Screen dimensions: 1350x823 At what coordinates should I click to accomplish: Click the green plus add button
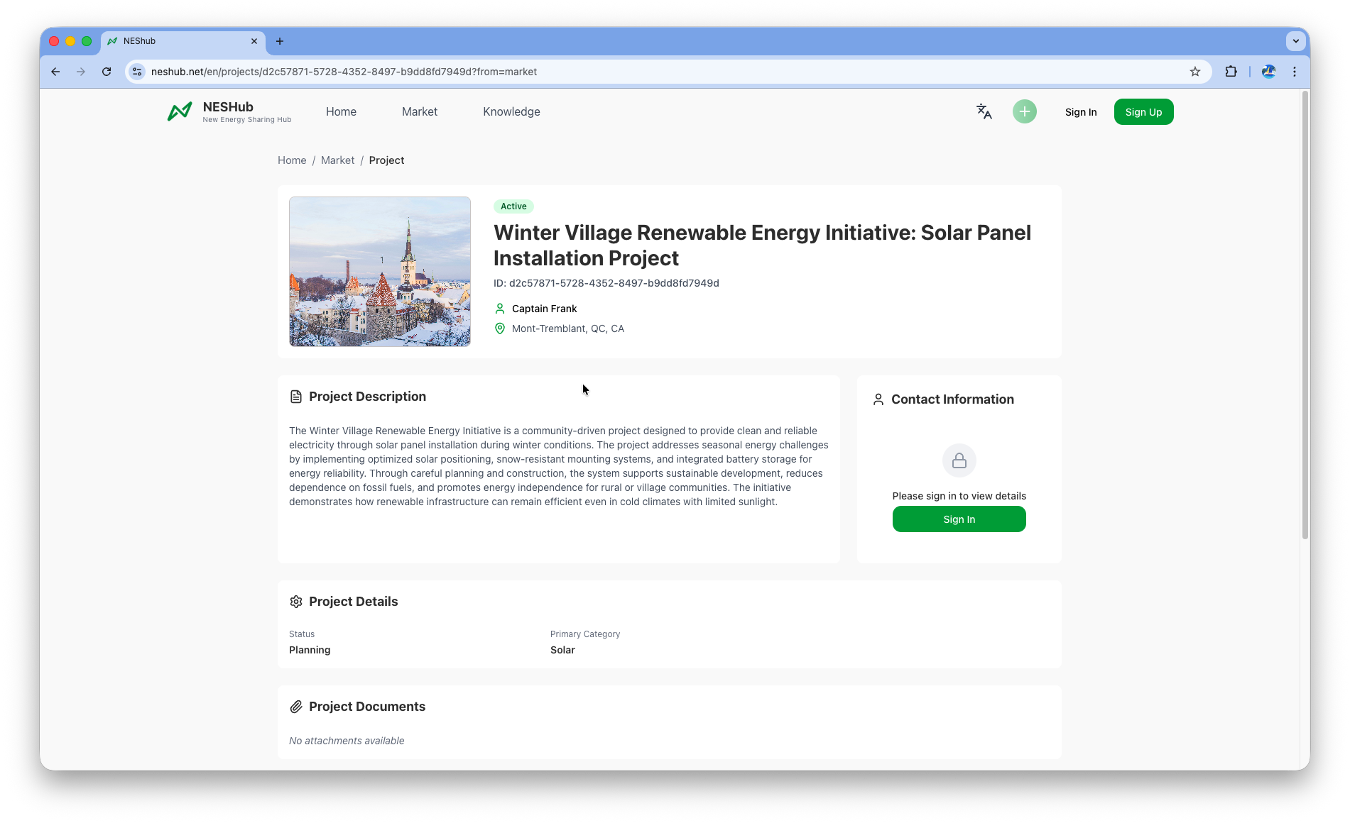(x=1024, y=111)
